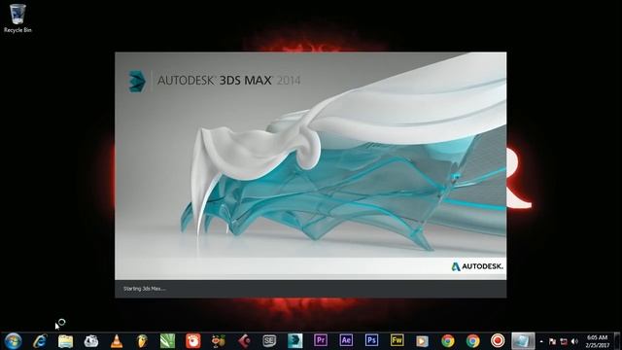
Task: Open the volume speaker tray icon
Action: tap(574, 341)
